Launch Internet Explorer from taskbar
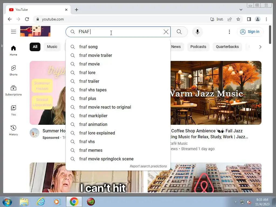 (41, 202)
